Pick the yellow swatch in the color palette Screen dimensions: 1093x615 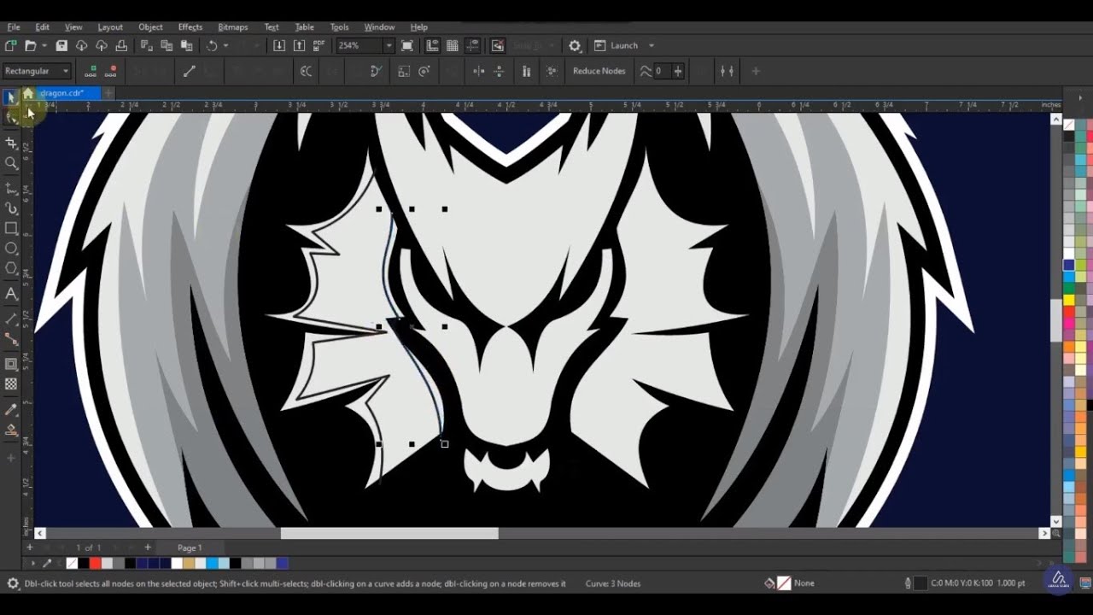point(1069,301)
